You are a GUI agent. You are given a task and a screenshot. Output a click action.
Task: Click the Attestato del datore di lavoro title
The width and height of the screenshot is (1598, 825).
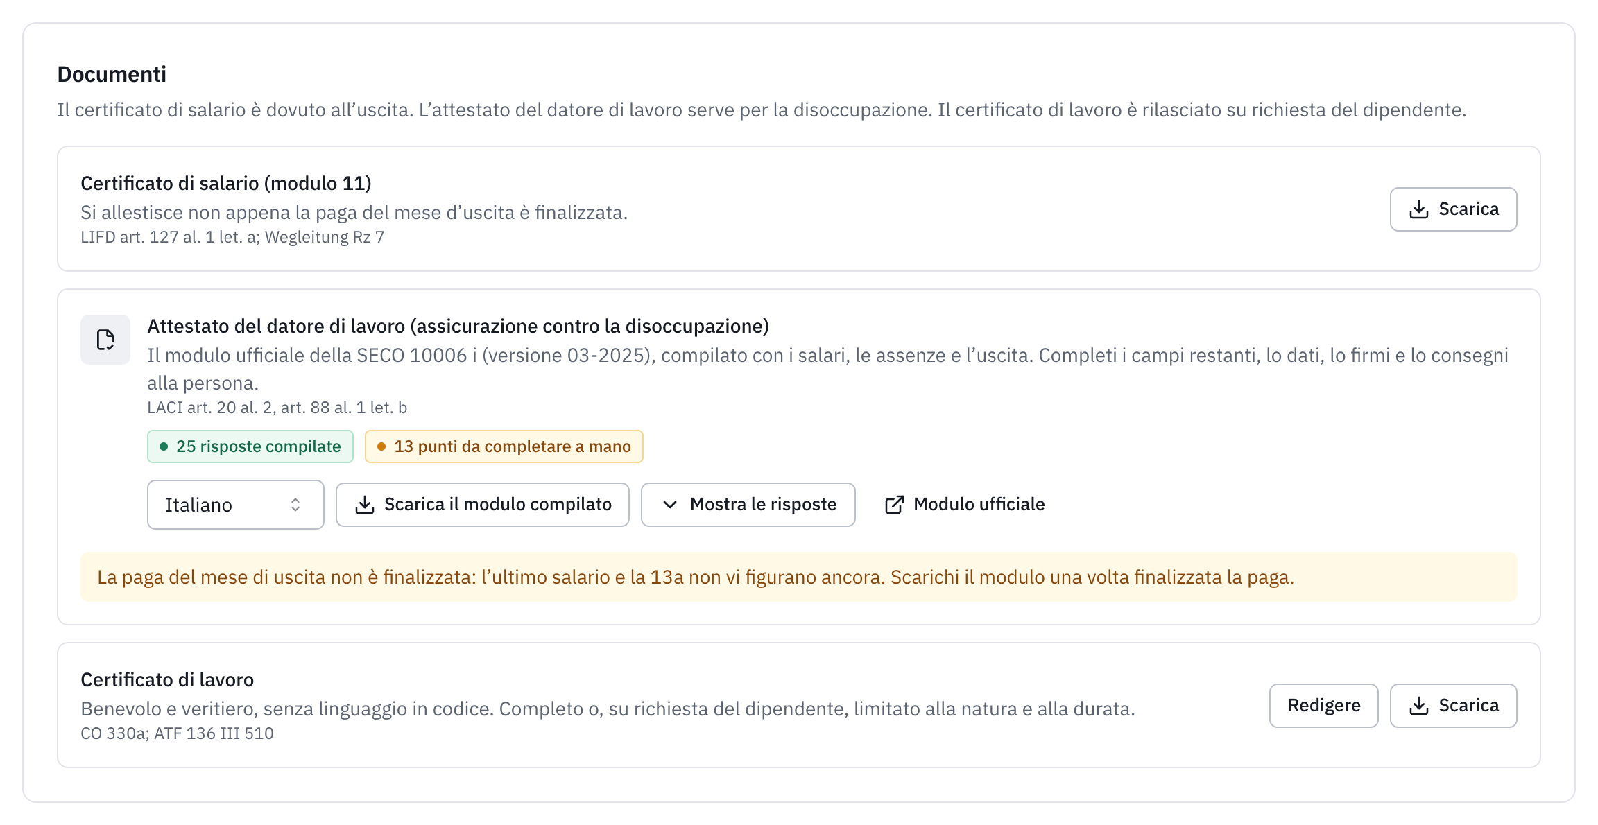(x=458, y=326)
